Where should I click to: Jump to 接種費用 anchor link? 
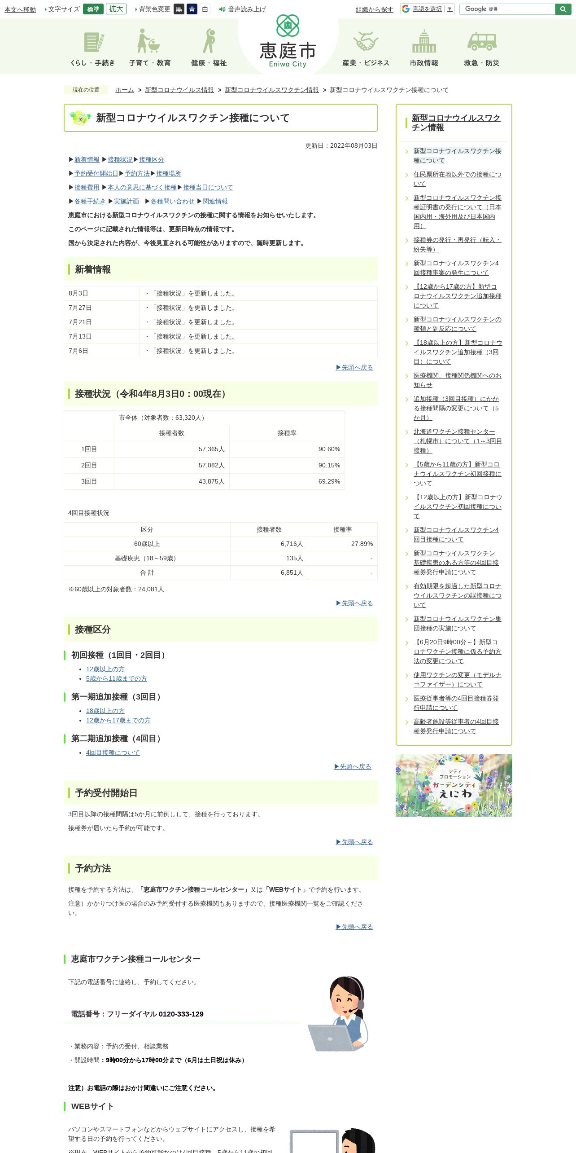[87, 187]
